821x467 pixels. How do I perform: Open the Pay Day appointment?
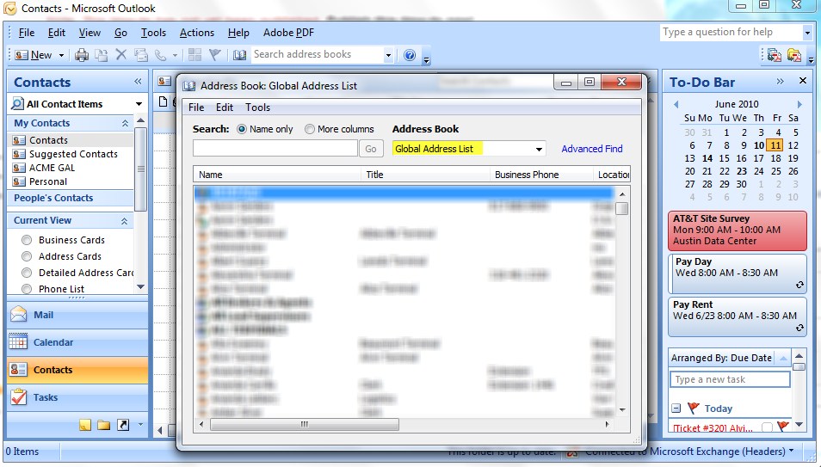pos(738,273)
